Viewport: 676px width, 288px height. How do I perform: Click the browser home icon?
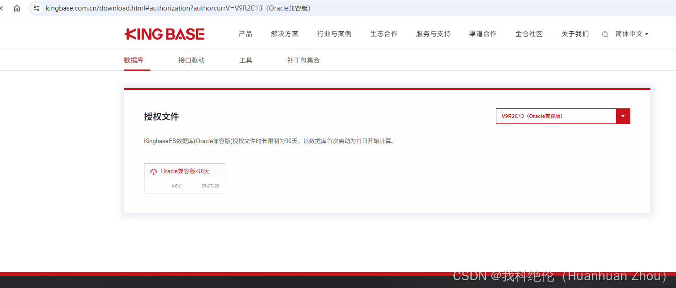pos(17,8)
